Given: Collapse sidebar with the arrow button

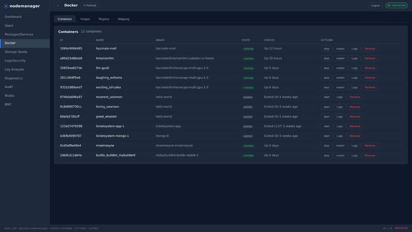Looking at the screenshot, I should tap(58, 6).
